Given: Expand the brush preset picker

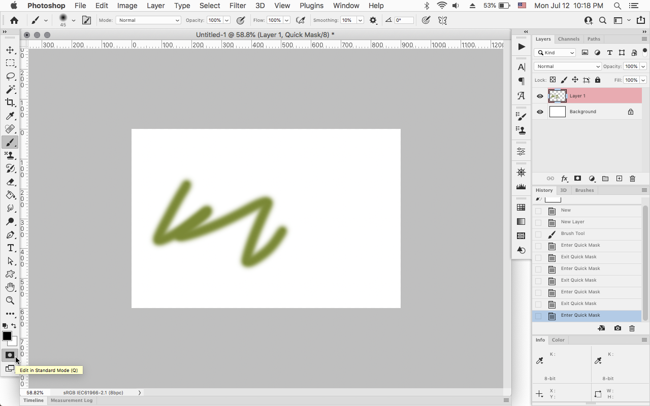Looking at the screenshot, I should (x=73, y=20).
